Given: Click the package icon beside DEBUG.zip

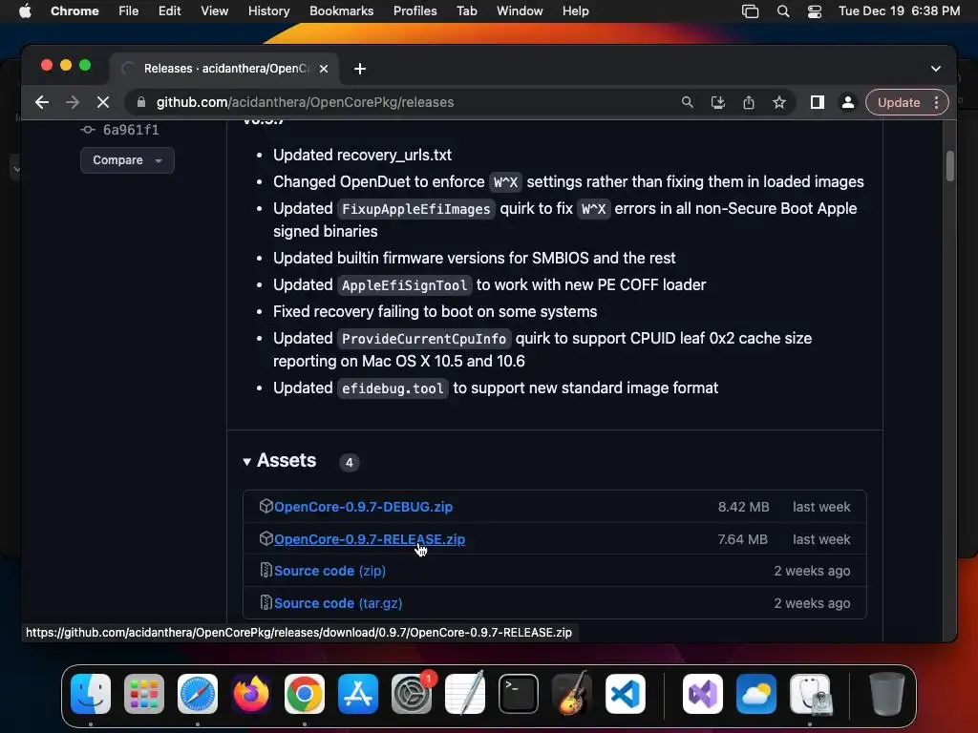Looking at the screenshot, I should [266, 506].
